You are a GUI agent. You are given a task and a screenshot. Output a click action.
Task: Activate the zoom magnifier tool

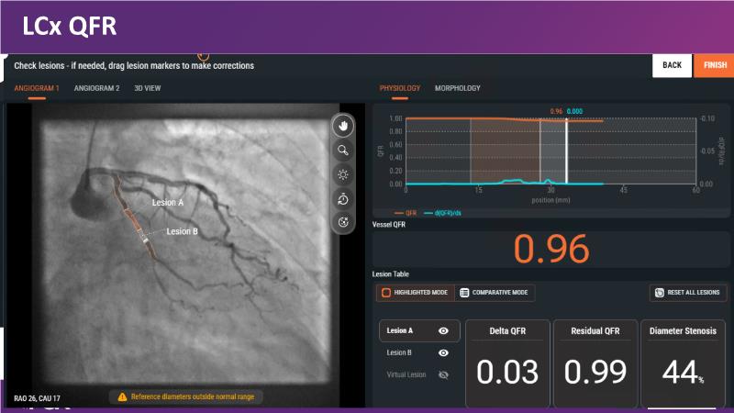(344, 150)
